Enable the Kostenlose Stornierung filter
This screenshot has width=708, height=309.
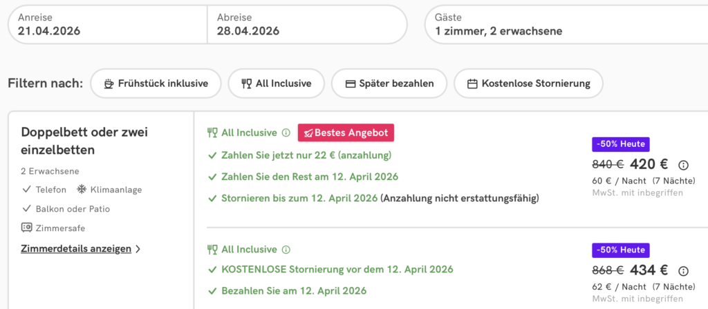[528, 83]
